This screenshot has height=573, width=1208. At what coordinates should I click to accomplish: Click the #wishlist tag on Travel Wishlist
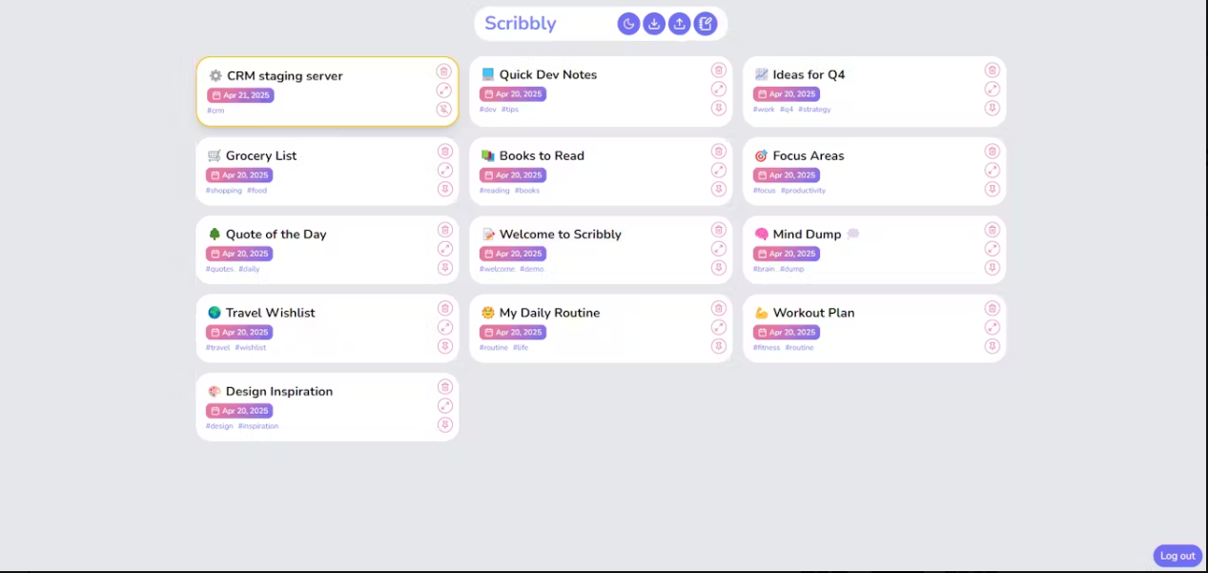click(251, 348)
